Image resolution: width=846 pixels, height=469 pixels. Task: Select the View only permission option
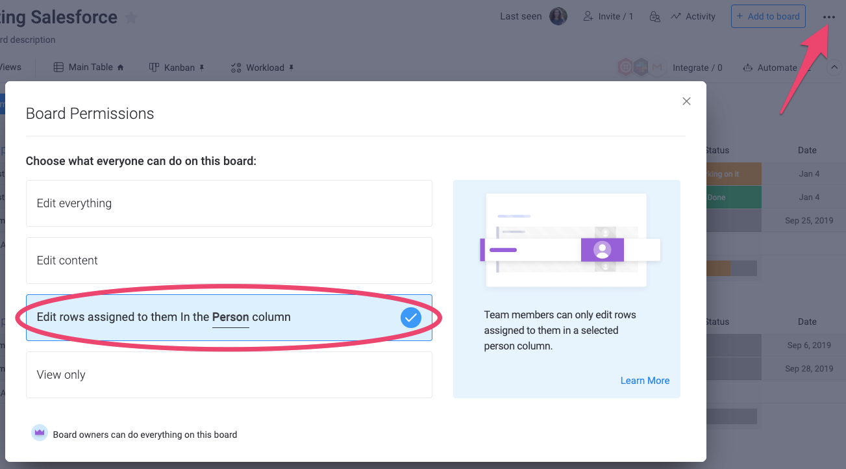tap(229, 375)
